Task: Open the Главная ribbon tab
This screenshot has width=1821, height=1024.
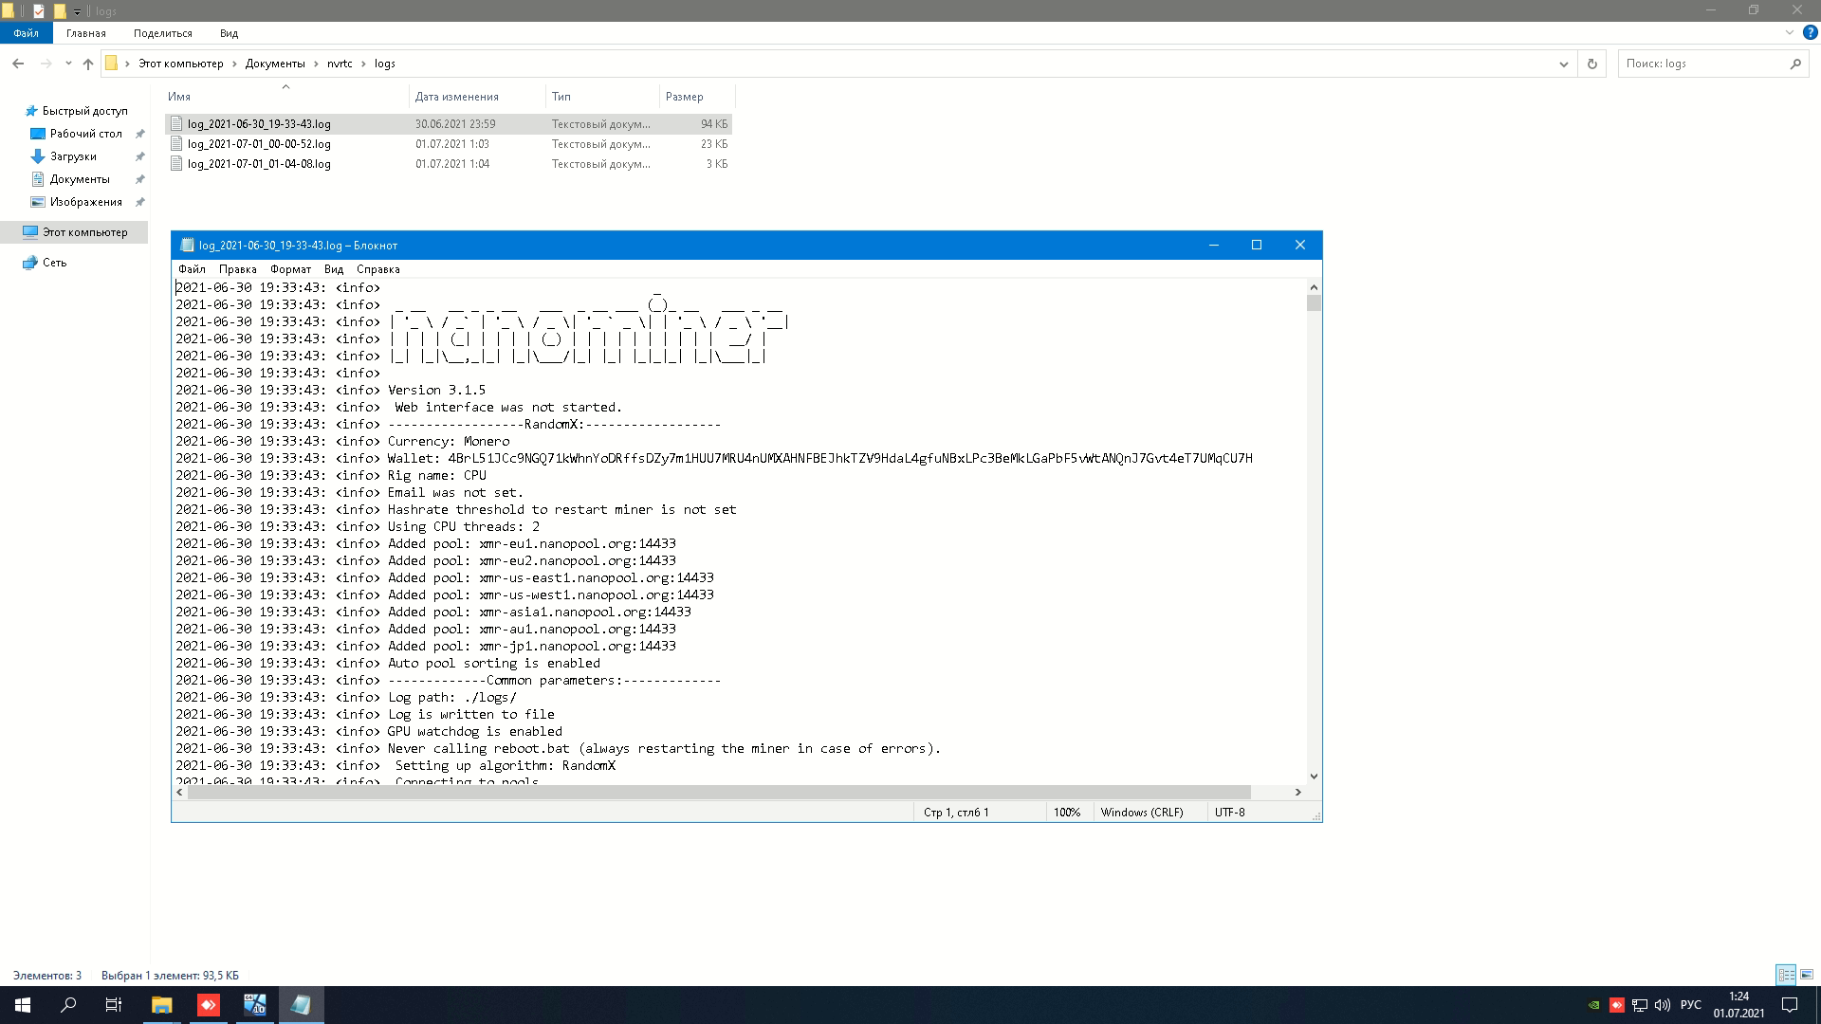Action: pyautogui.click(x=86, y=33)
